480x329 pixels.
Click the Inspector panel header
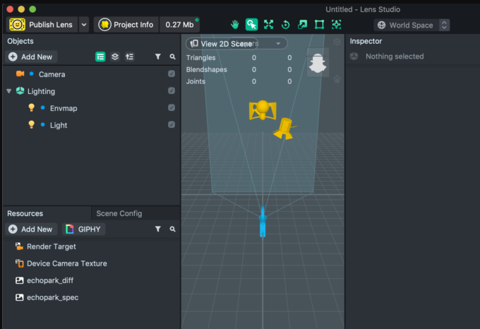tap(366, 41)
